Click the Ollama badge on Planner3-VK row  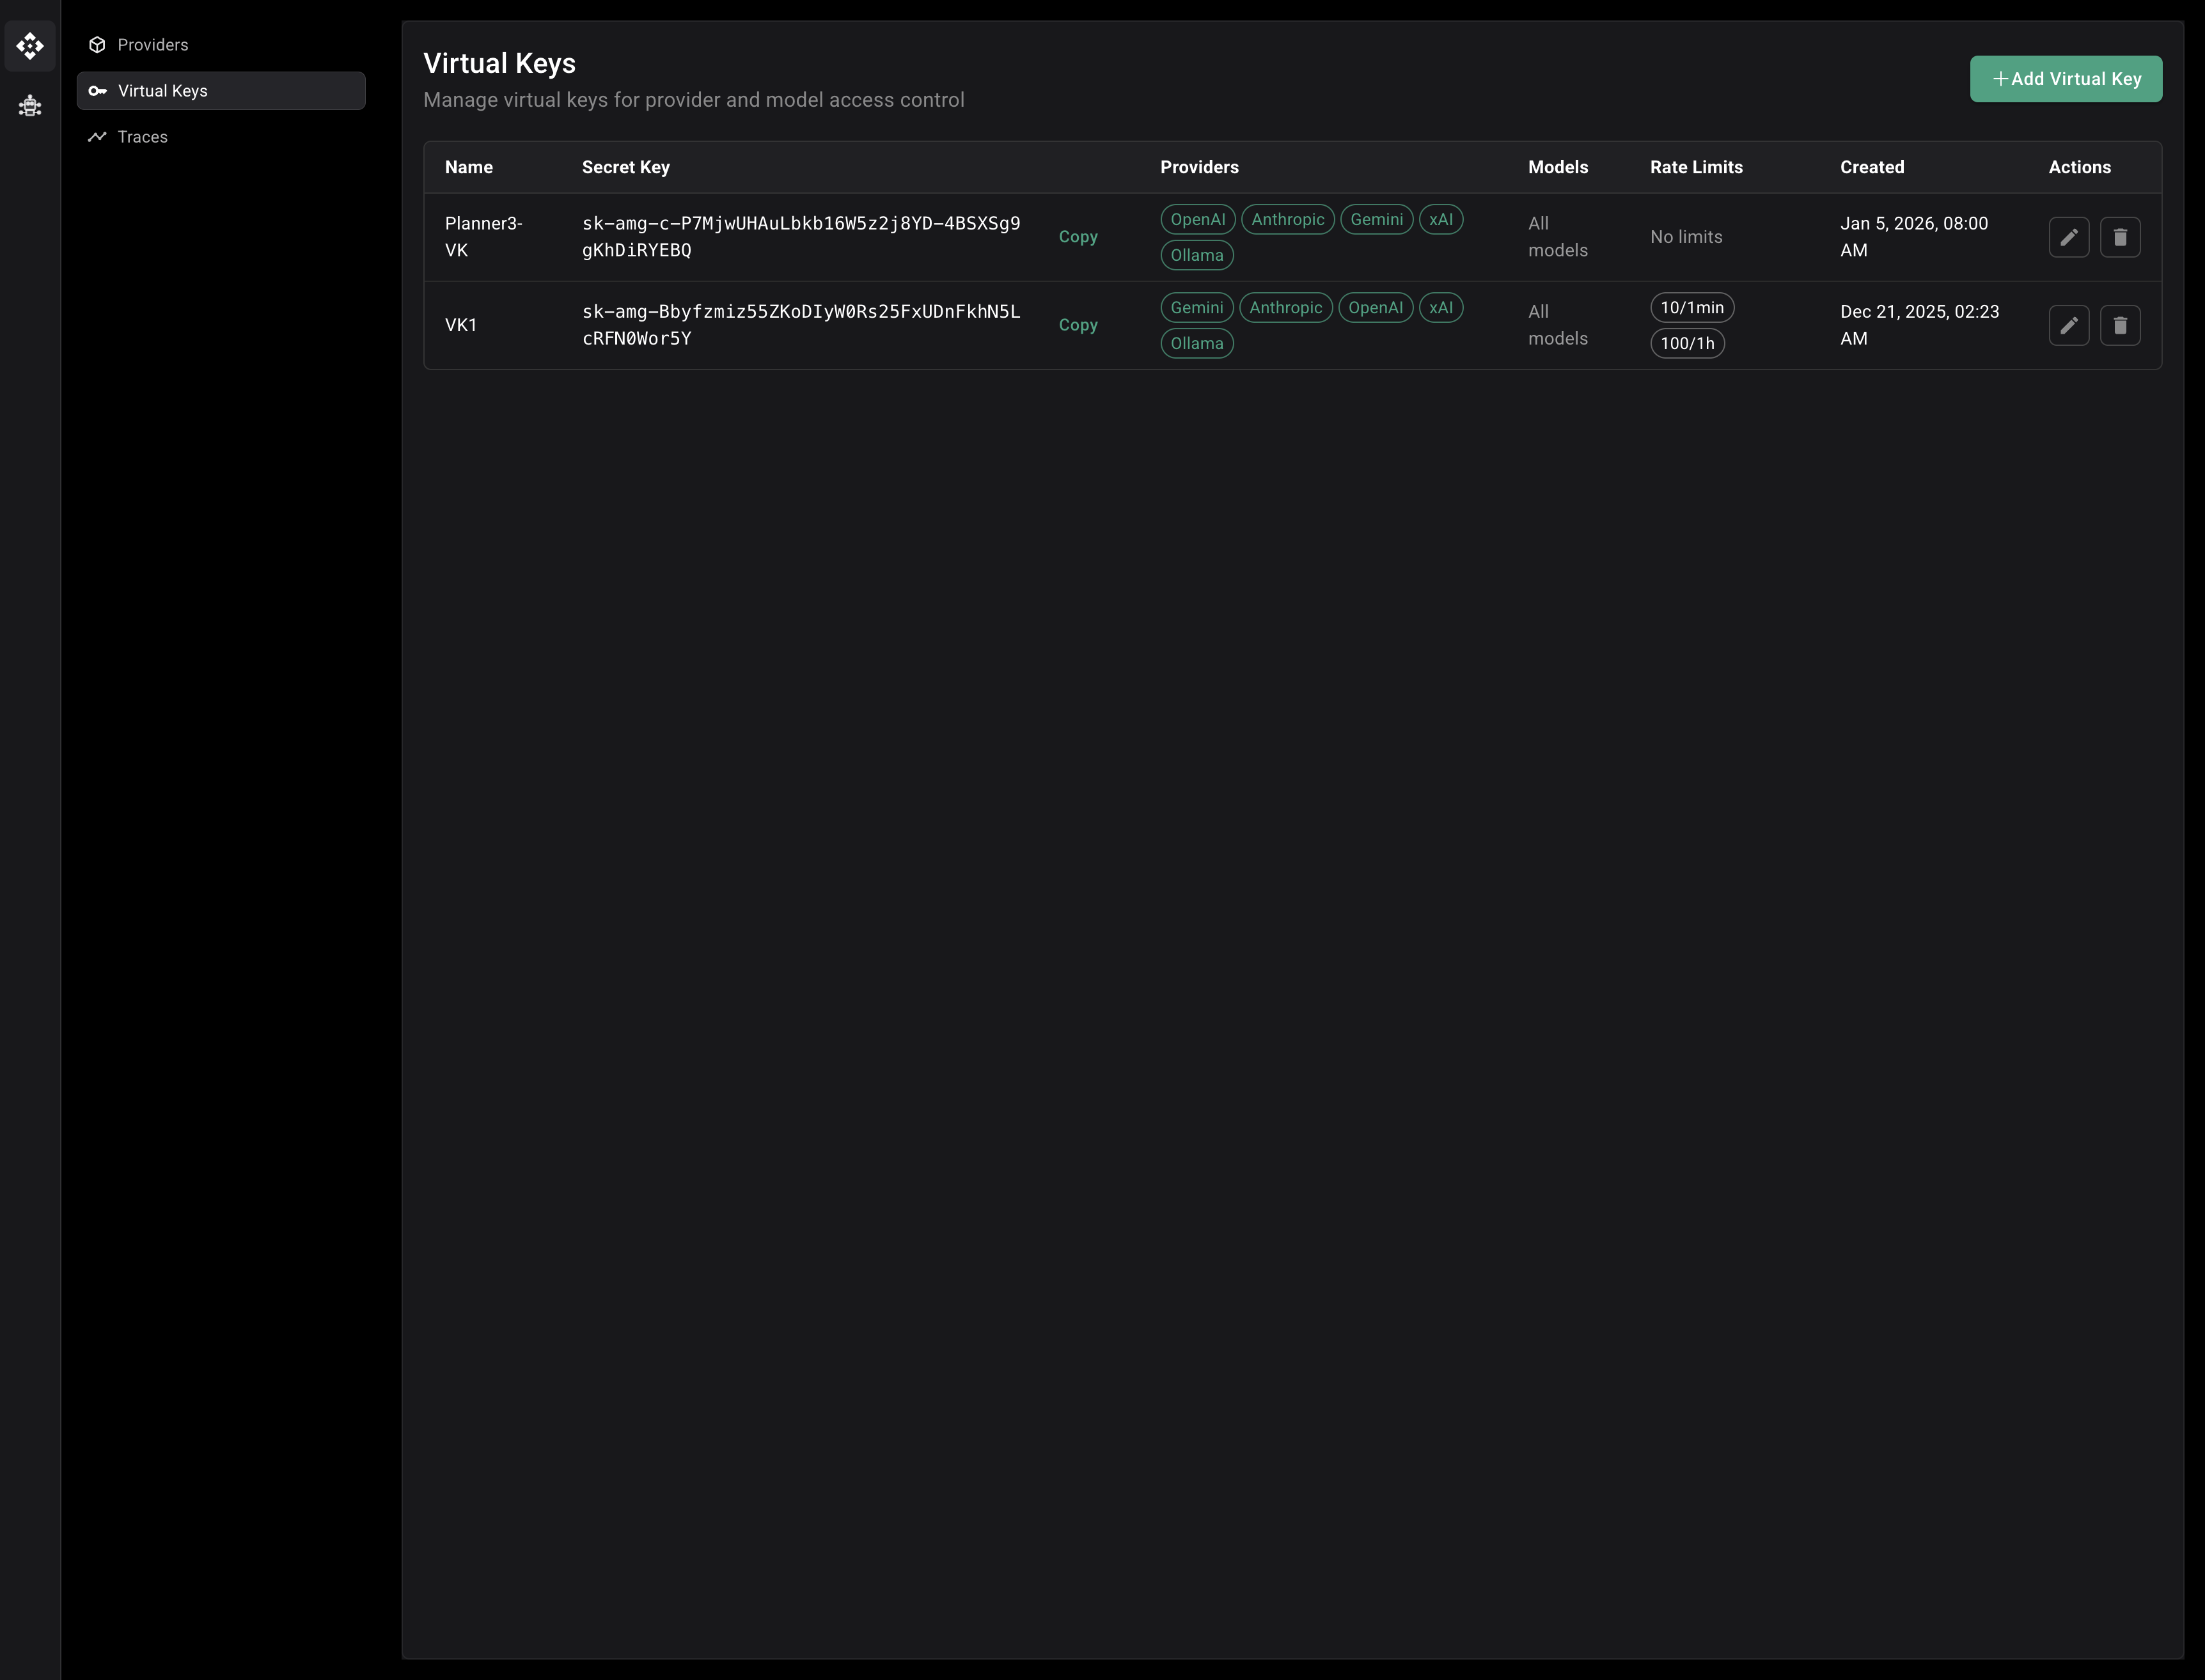pos(1197,255)
